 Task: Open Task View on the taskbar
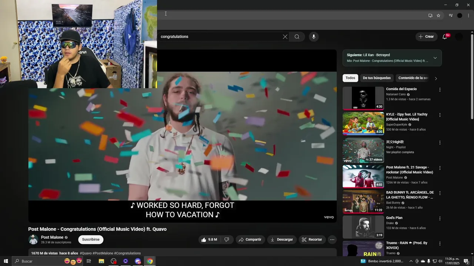[x=89, y=261]
